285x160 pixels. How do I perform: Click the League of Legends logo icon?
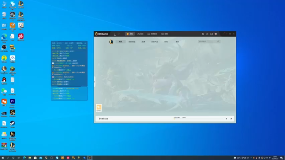pos(111,42)
